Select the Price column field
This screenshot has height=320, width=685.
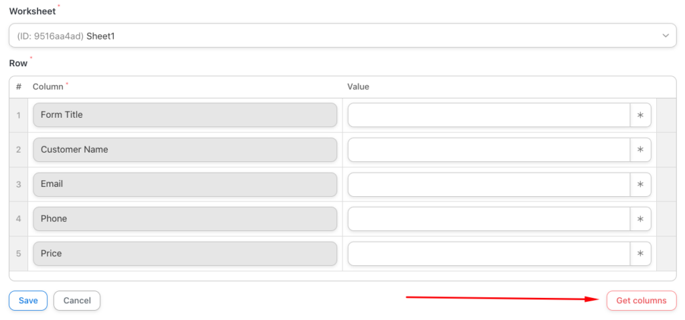(x=185, y=254)
